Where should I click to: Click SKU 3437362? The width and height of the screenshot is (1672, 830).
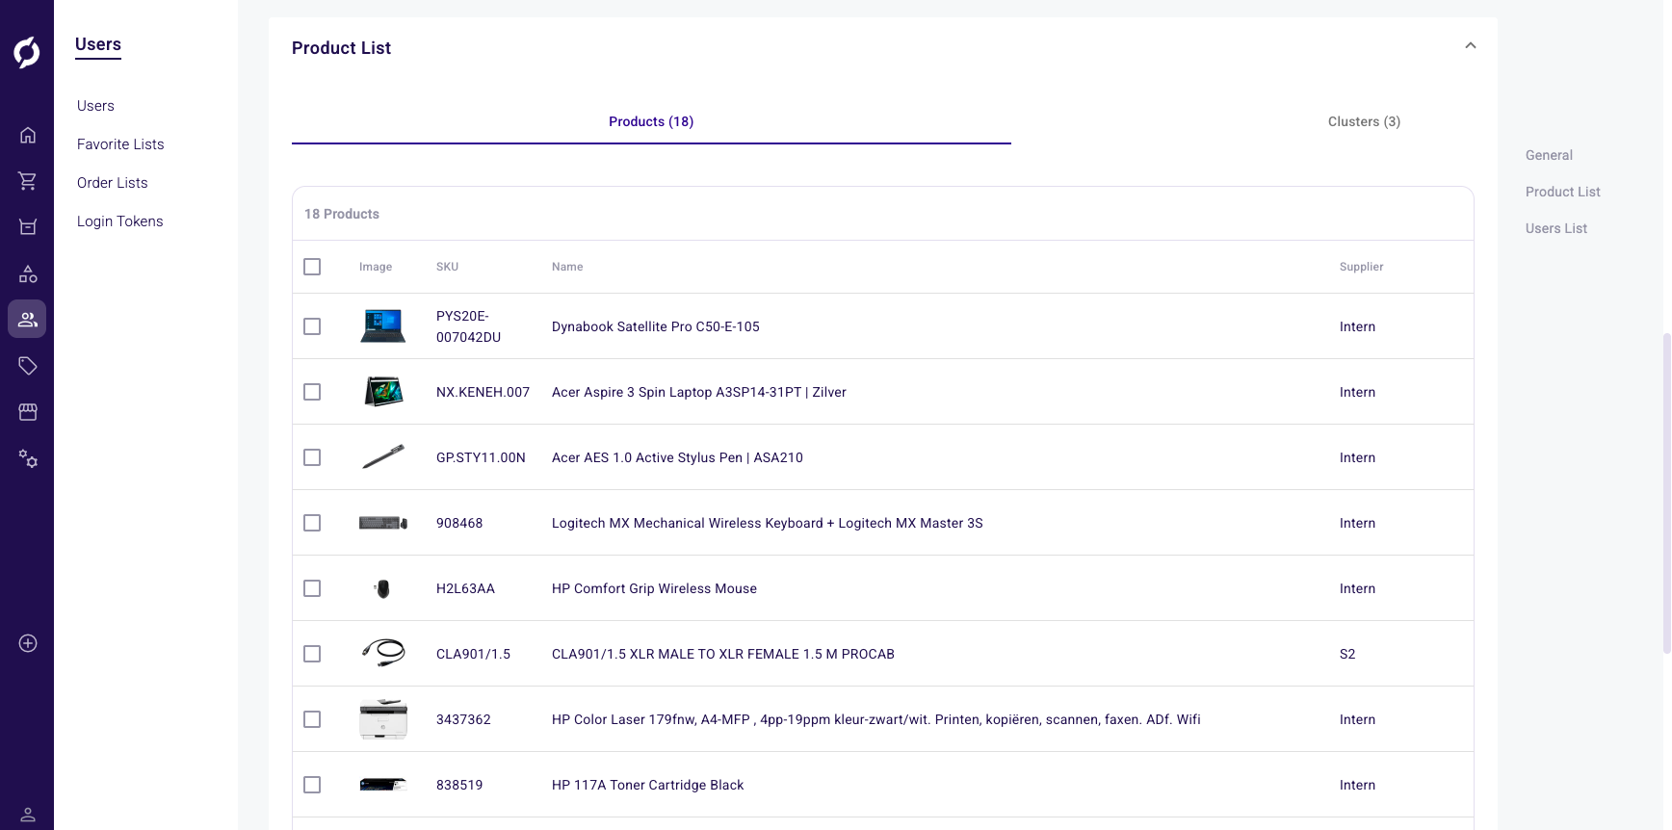(x=463, y=719)
